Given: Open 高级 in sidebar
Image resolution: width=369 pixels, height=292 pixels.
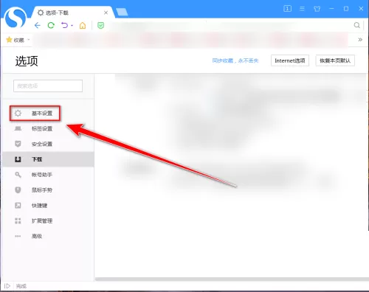Looking at the screenshot, I should [48, 236].
